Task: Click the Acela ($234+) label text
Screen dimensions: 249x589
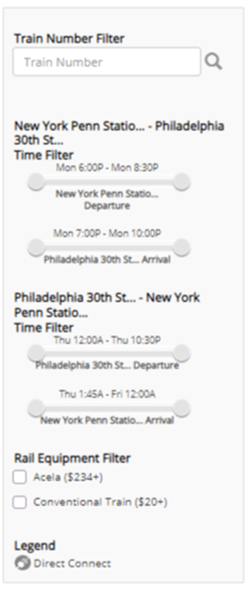Action: point(68,477)
